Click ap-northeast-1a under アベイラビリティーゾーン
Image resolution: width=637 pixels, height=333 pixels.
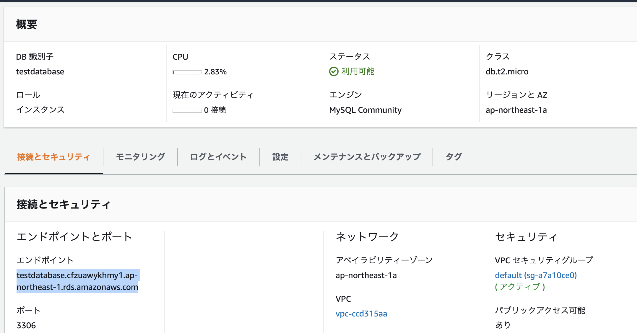point(366,275)
